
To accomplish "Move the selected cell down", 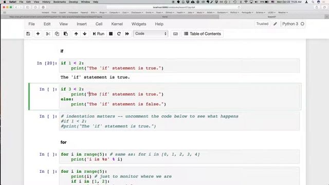I will pyautogui.click(x=85, y=34).
